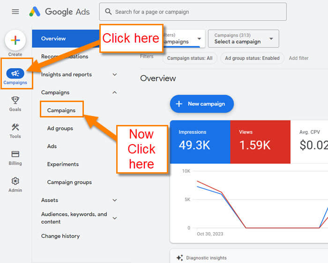
Task: Click Add filter
Action: tap(299, 58)
